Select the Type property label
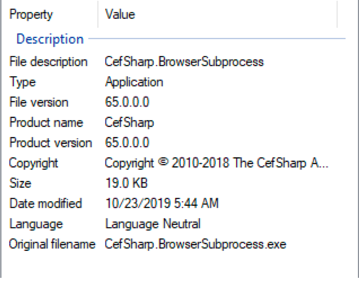The width and height of the screenshot is (359, 283). pos(22,82)
